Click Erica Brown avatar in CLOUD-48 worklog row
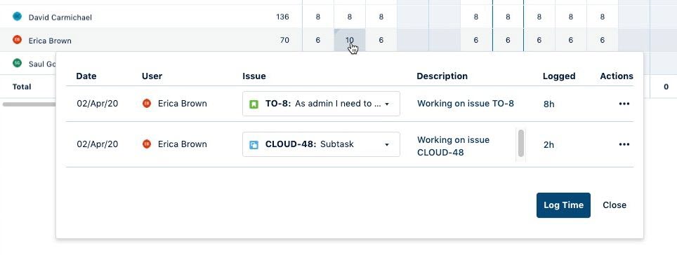 point(147,144)
